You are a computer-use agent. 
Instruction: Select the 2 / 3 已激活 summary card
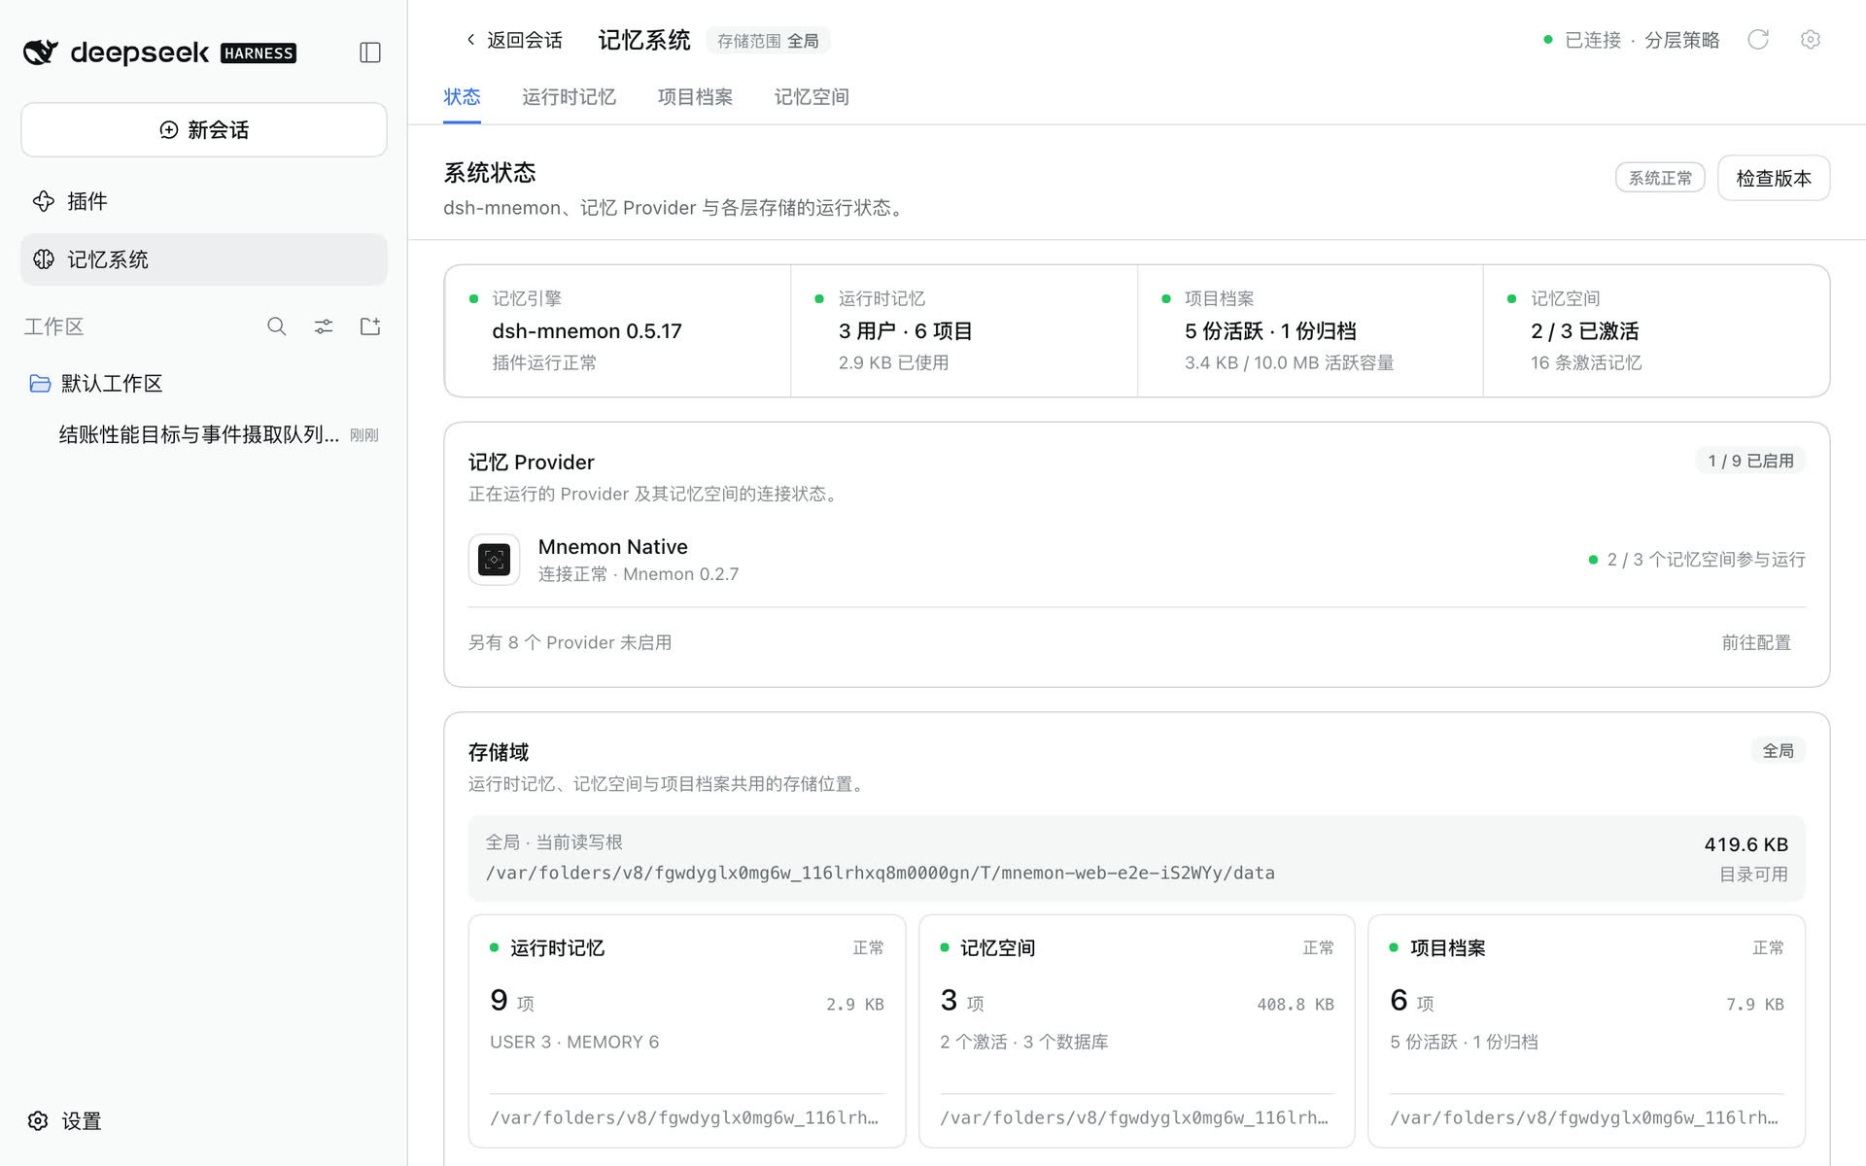coord(1656,330)
